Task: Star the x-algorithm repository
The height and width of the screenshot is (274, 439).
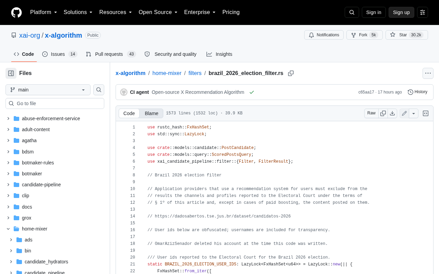Action: (x=406, y=35)
